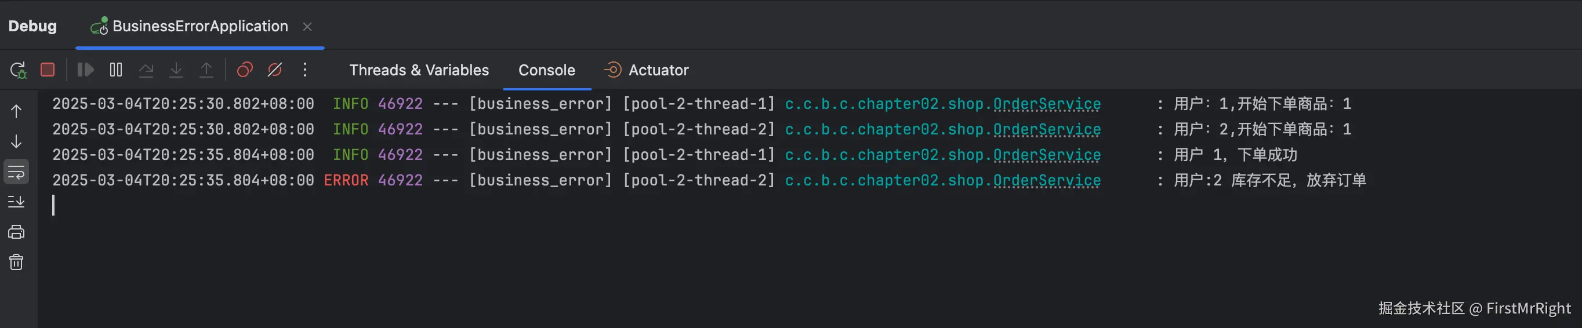Close the BusinessErrorApplication debug tab
The height and width of the screenshot is (328, 1582).
pos(307,27)
